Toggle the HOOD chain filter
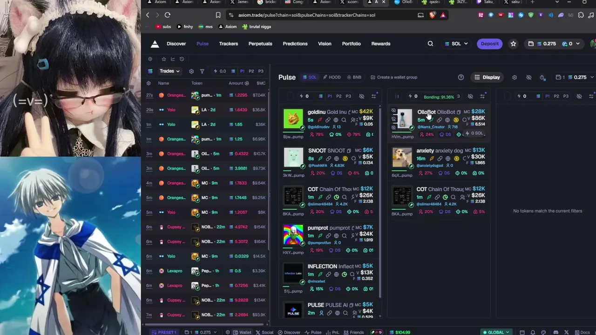This screenshot has height=335, width=596. pos(332,77)
